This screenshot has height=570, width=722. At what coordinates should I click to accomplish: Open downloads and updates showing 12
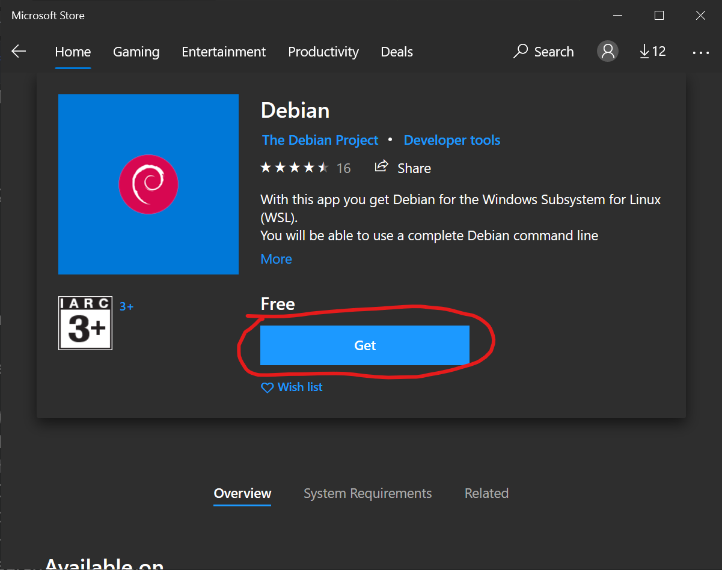(x=652, y=52)
